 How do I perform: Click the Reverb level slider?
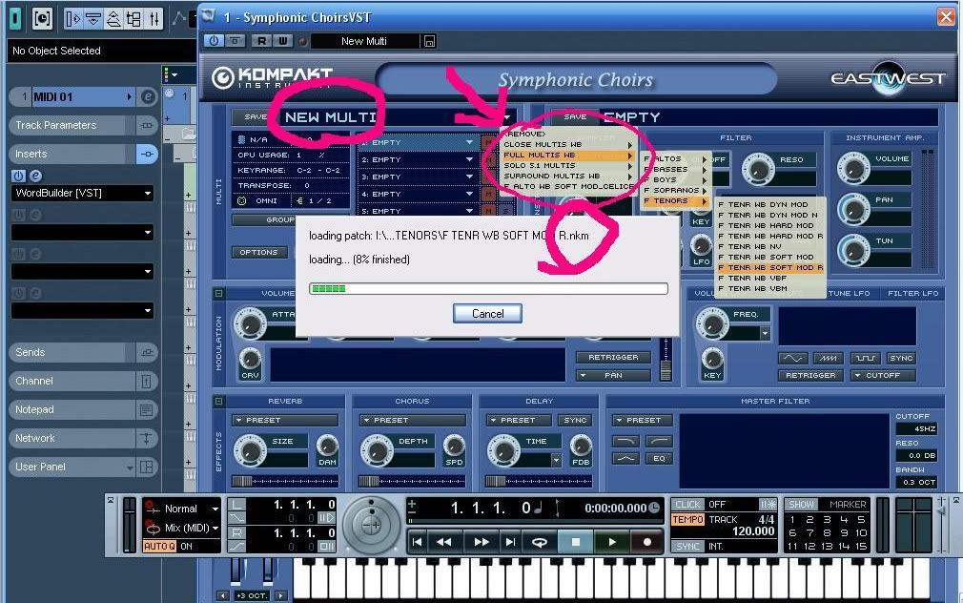[285, 481]
